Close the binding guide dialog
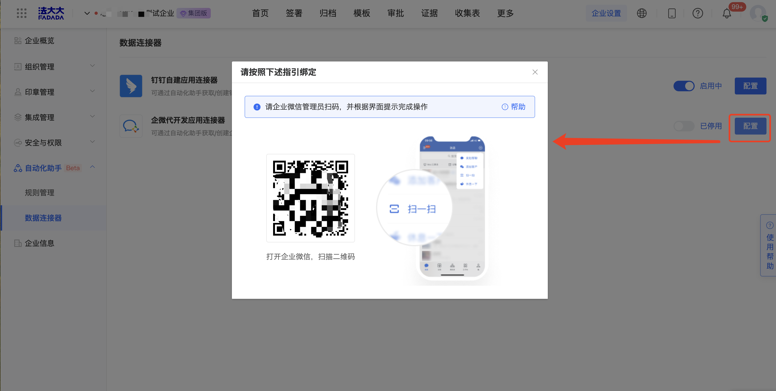The height and width of the screenshot is (391, 776). pyautogui.click(x=535, y=72)
